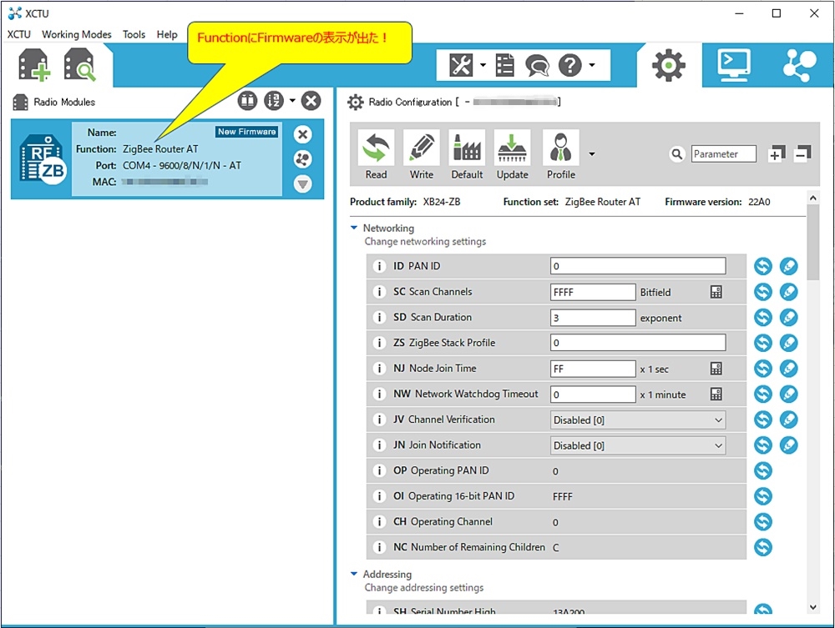Click the Write settings icon
This screenshot has width=835, height=628.
tap(422, 155)
